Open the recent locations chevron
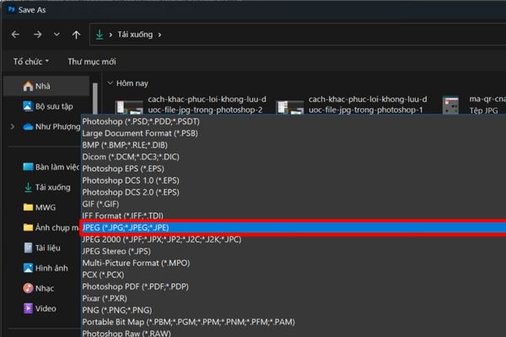This screenshot has width=506, height=337. tap(57, 35)
